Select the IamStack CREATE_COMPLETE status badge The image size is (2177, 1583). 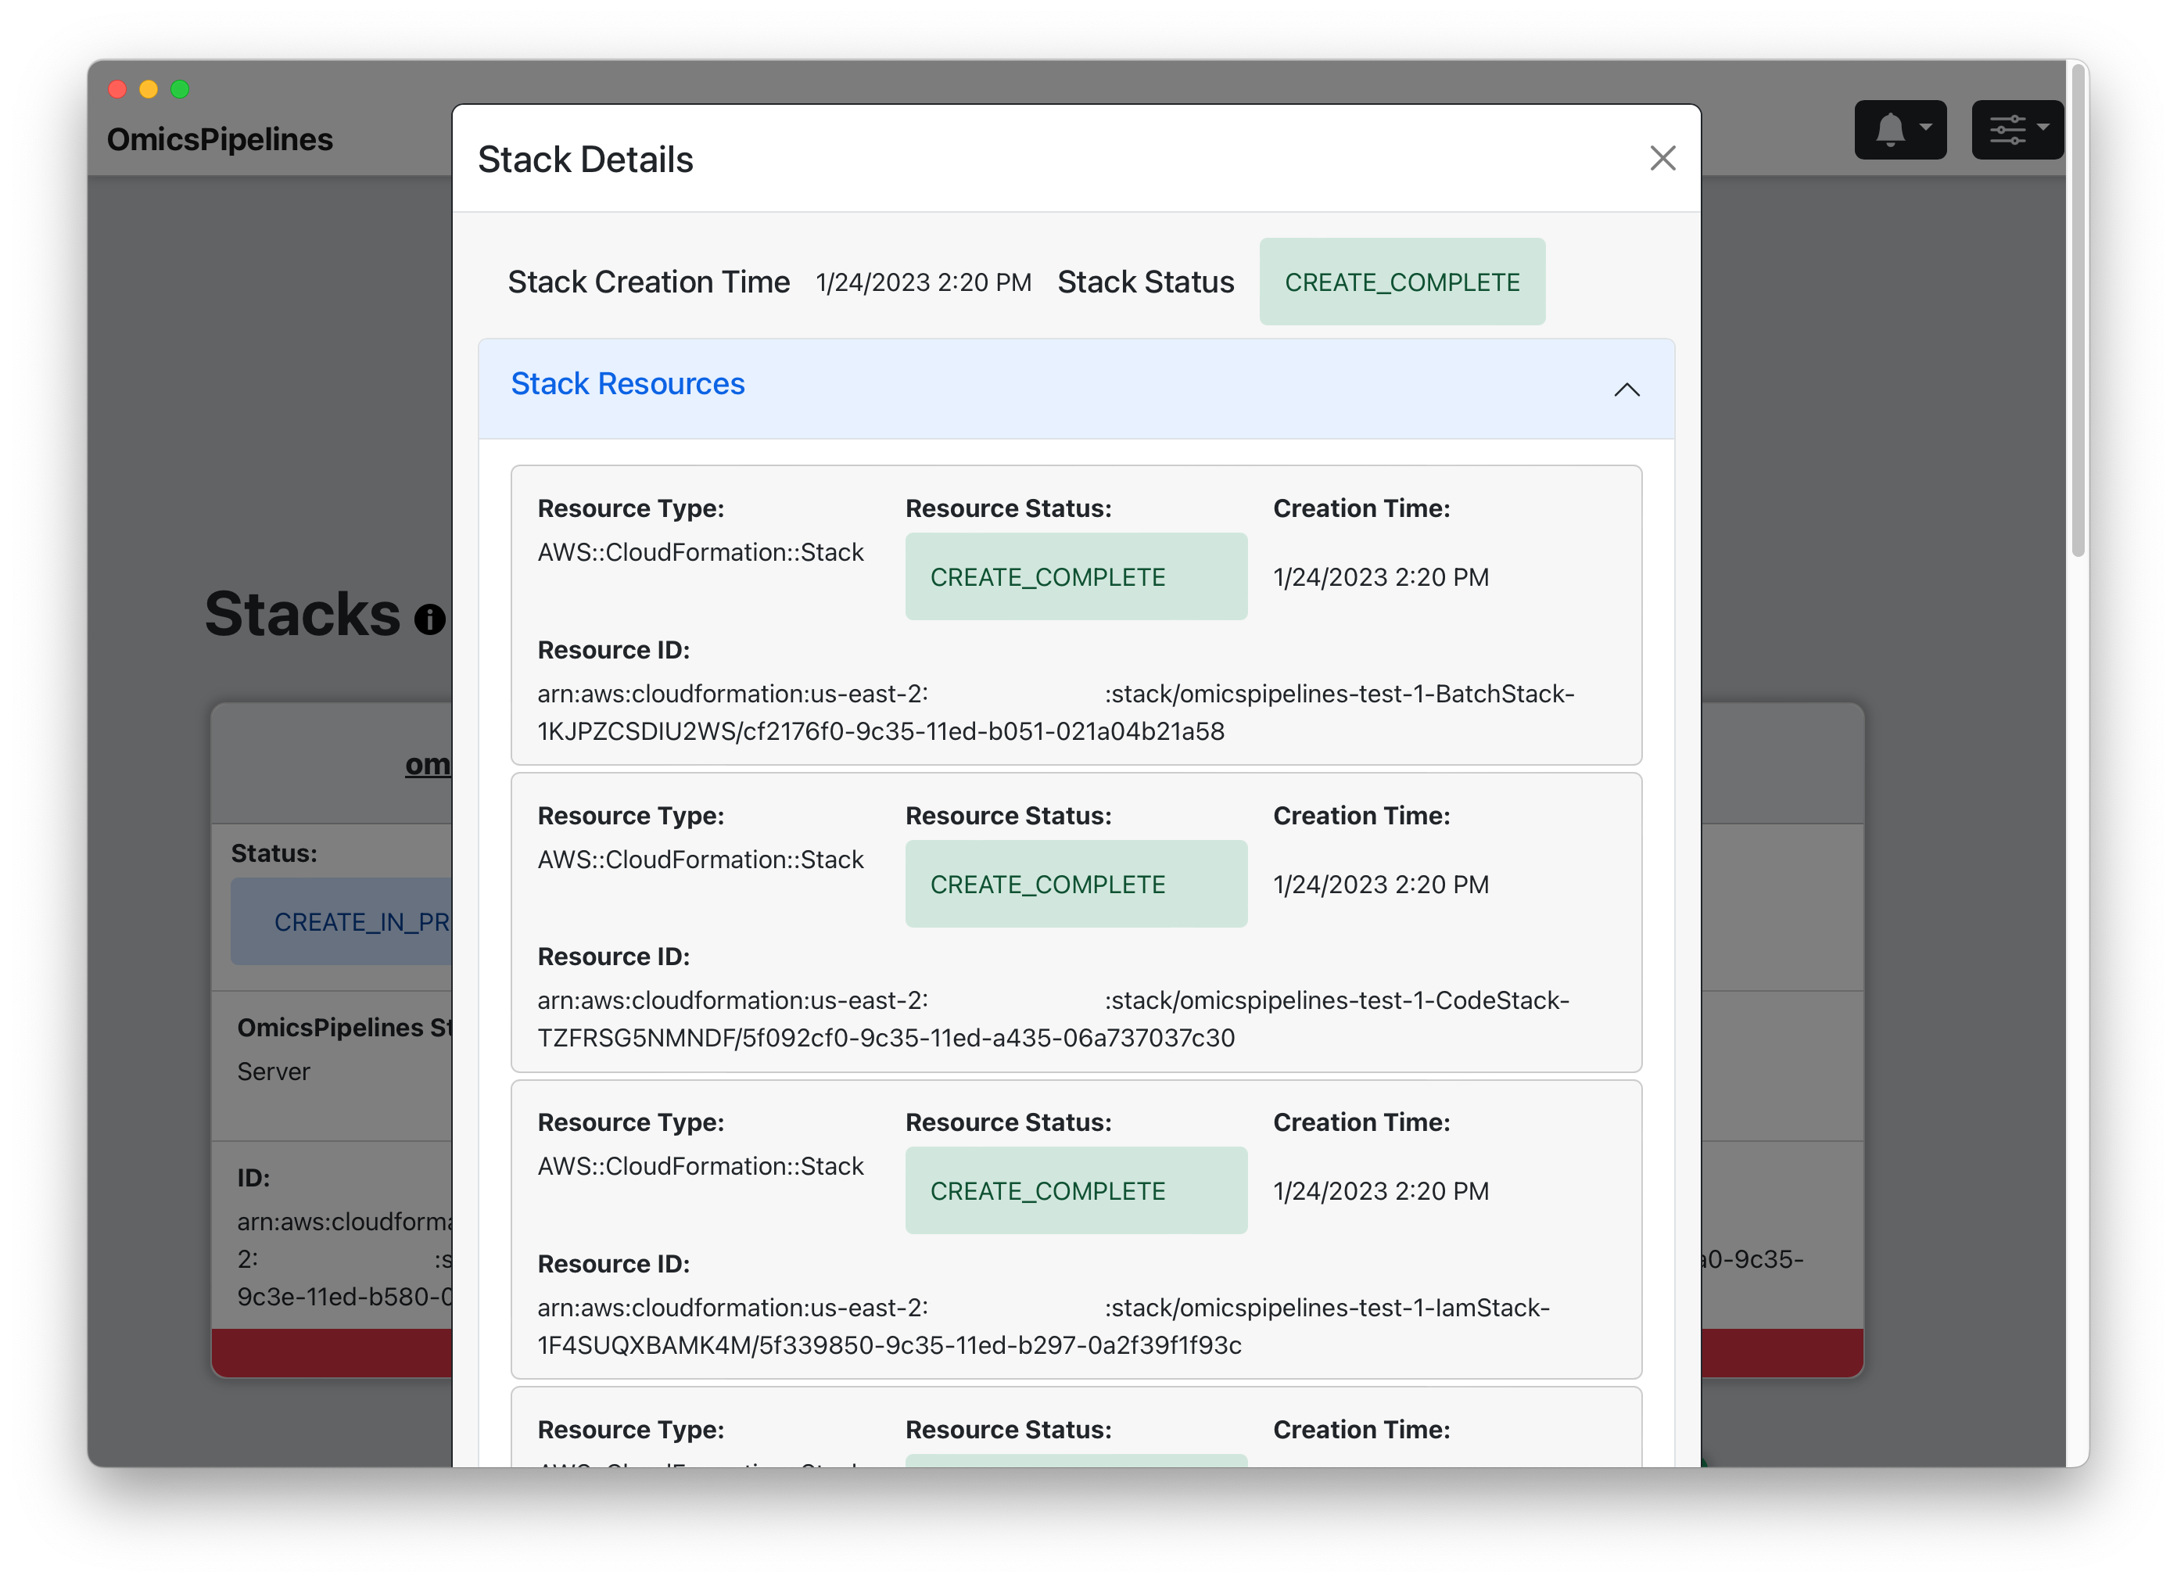pos(1076,1190)
